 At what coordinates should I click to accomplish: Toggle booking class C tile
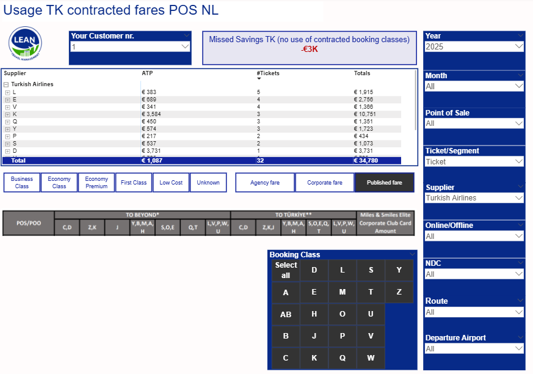coord(286,358)
